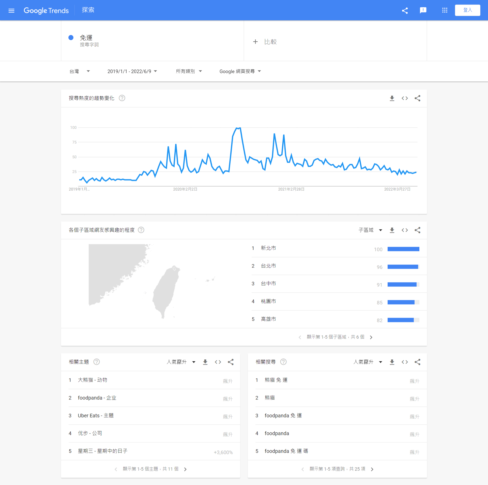Click the 探索 page title
Image resolution: width=488 pixels, height=485 pixels.
88,10
